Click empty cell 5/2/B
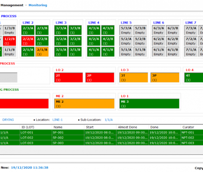This screenshot has width=203, height=172. pos(140,41)
